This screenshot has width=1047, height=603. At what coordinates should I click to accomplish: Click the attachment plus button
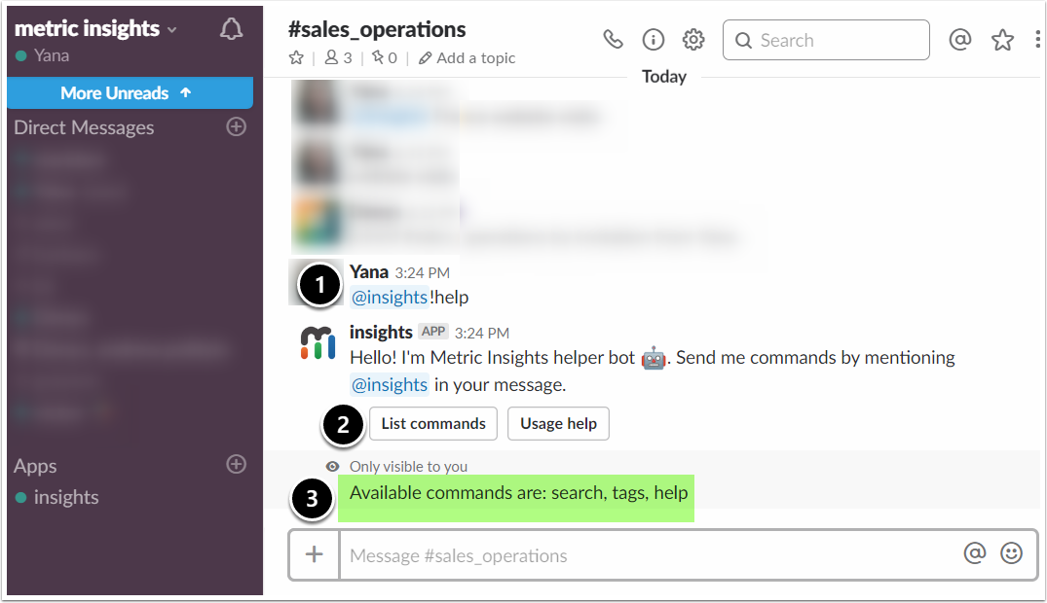coord(314,554)
